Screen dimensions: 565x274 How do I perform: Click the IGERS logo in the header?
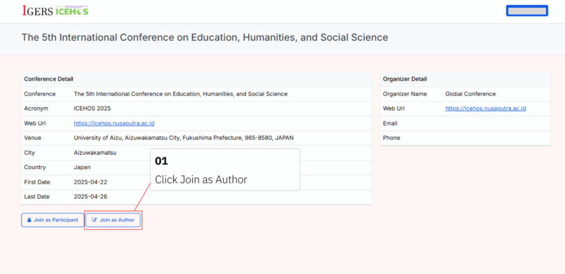tap(38, 10)
